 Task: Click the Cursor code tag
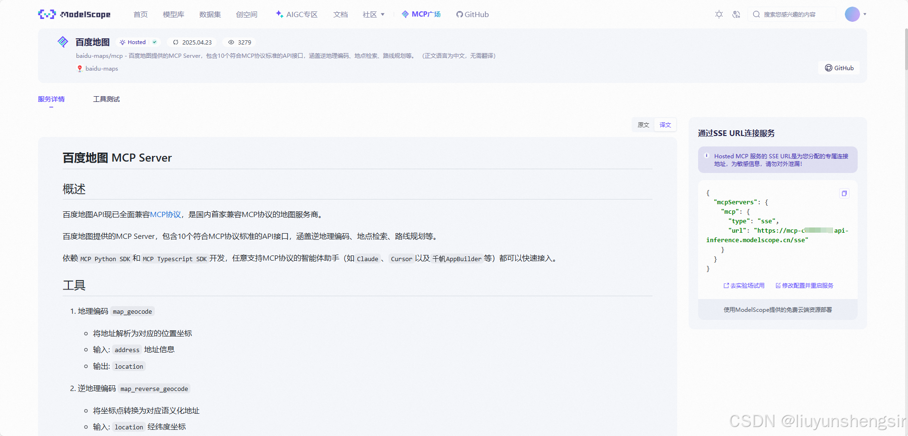coord(402,259)
